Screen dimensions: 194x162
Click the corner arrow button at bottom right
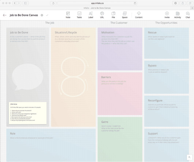[189, 157]
